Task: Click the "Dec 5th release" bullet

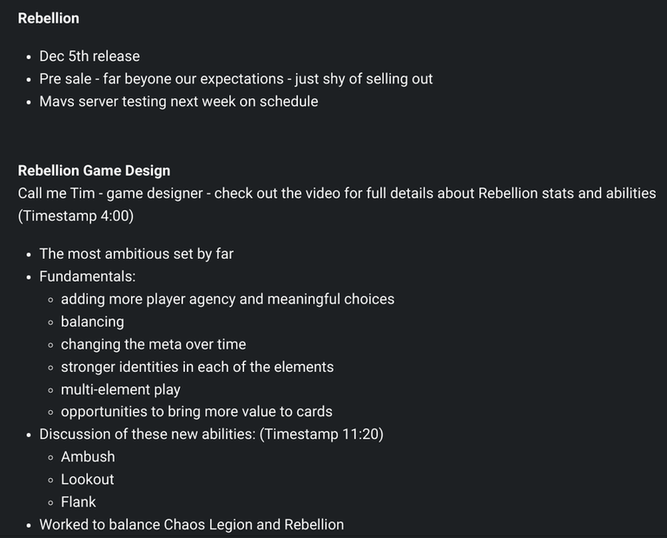Action: pos(89,56)
